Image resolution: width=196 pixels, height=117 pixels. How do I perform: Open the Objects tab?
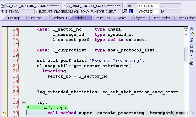(x=139, y=18)
